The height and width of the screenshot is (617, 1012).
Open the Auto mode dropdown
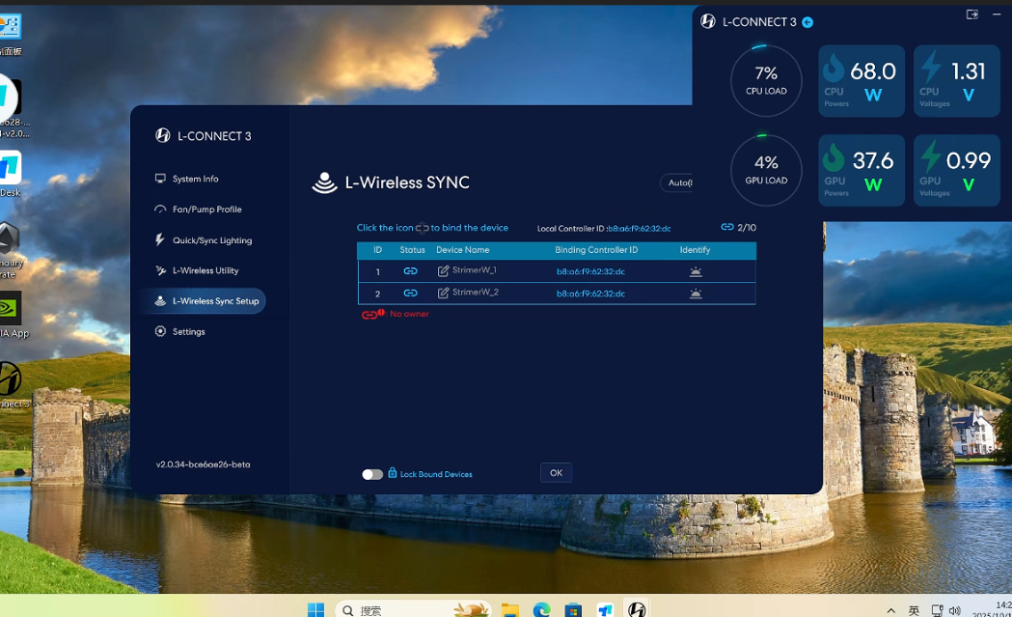click(x=677, y=182)
